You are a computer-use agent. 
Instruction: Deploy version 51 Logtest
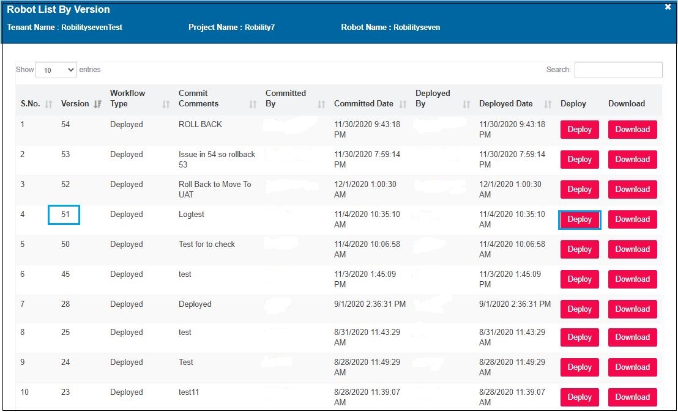coord(579,219)
